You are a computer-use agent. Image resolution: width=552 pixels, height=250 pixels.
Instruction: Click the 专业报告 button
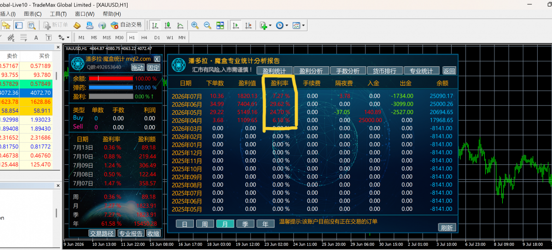click(x=131, y=233)
